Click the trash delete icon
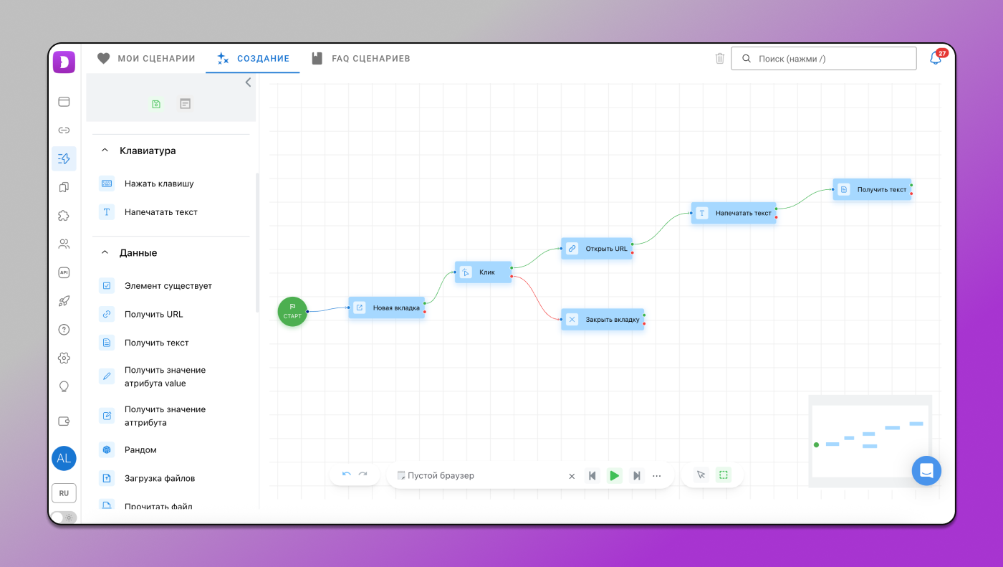This screenshot has height=567, width=1003. [720, 59]
